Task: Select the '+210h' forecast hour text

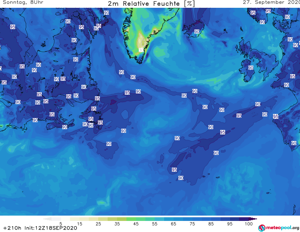Action: pyautogui.click(x=12, y=228)
